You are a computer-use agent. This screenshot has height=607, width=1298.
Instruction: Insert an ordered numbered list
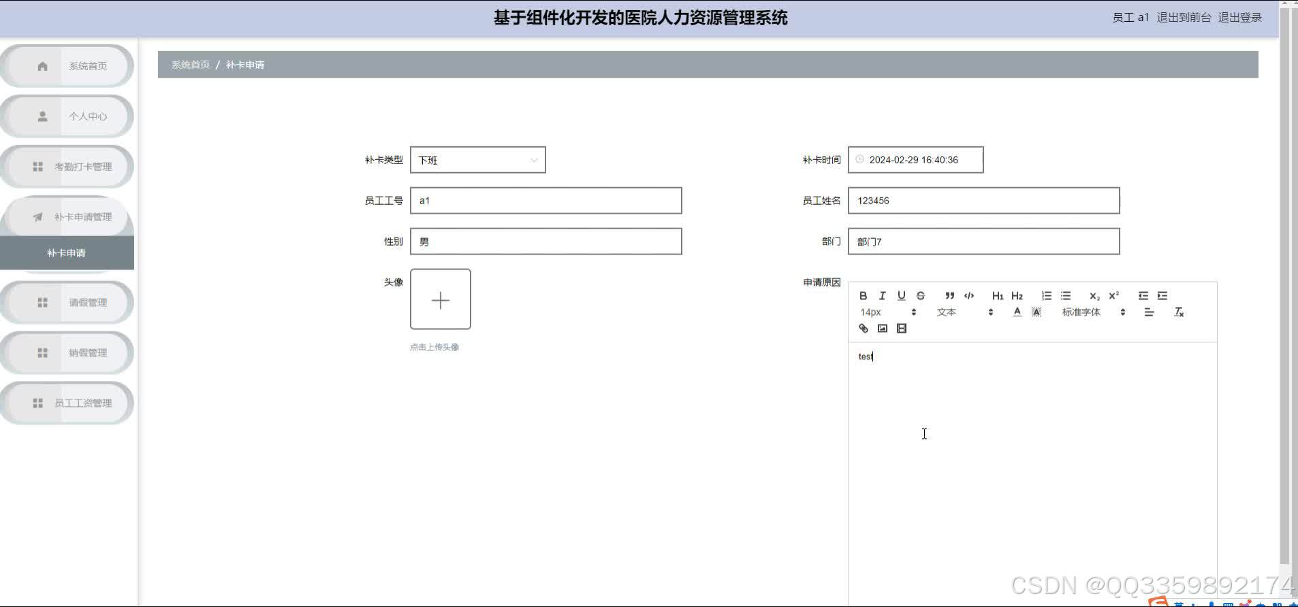pyautogui.click(x=1046, y=296)
